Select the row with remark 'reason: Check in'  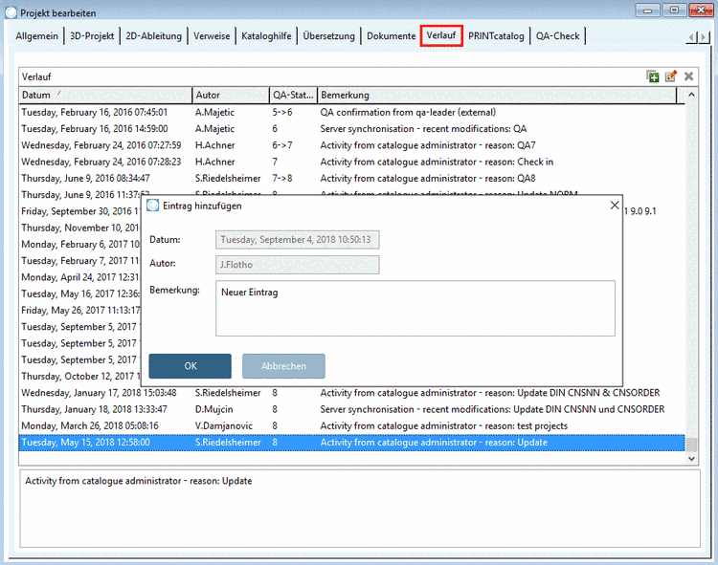coord(351,162)
